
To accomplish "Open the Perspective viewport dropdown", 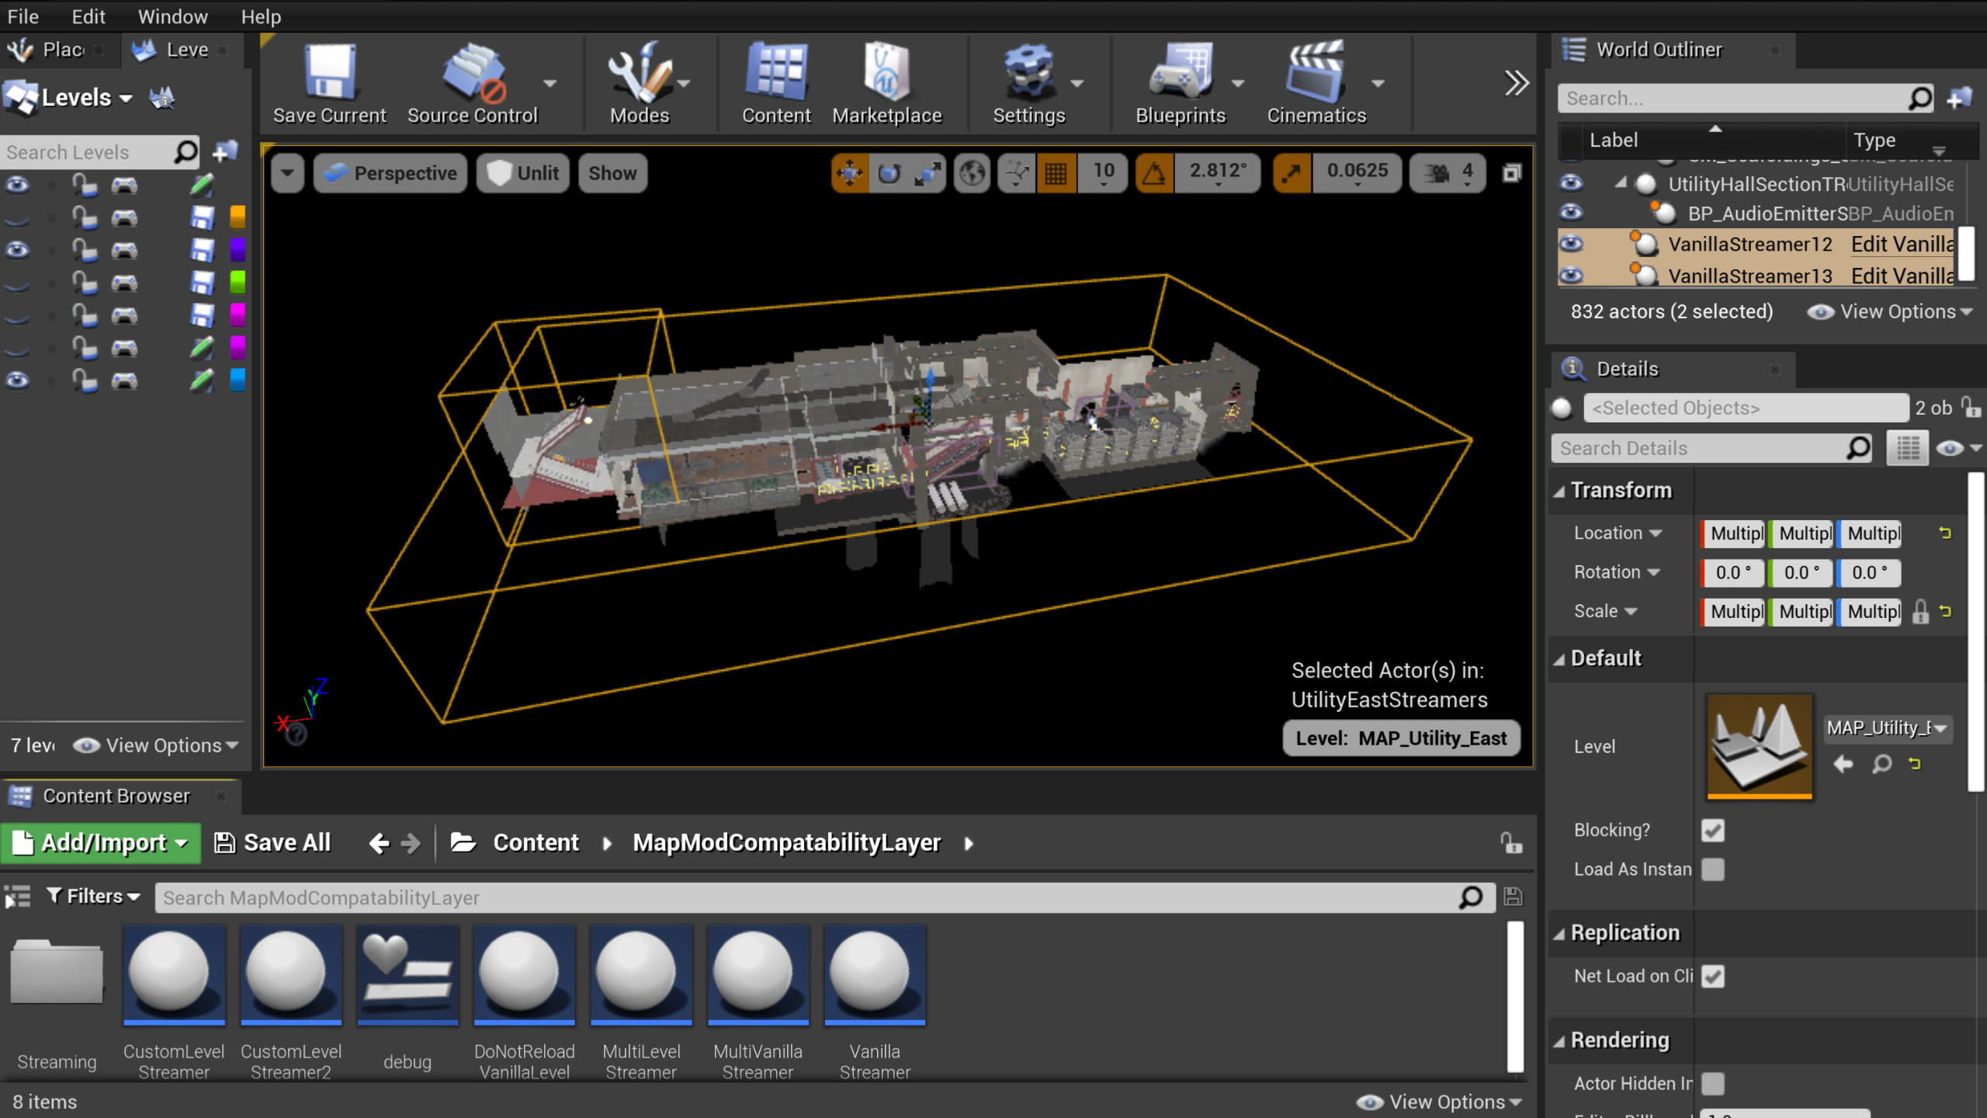I will 390,172.
